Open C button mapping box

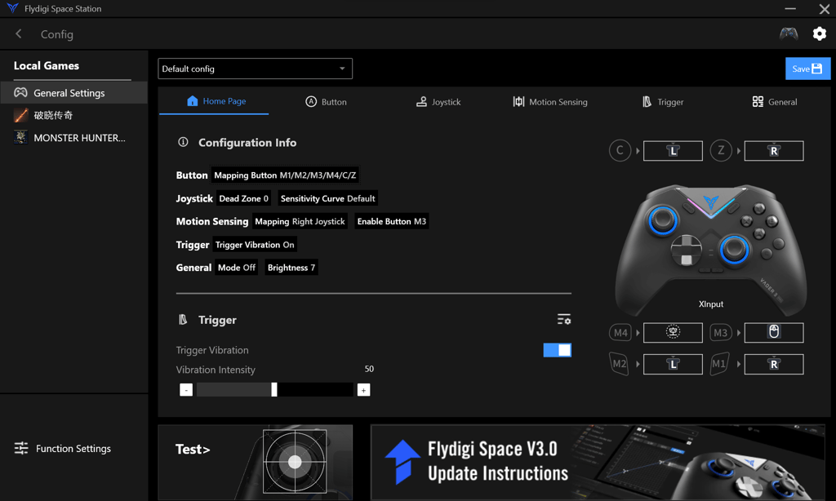(x=673, y=151)
